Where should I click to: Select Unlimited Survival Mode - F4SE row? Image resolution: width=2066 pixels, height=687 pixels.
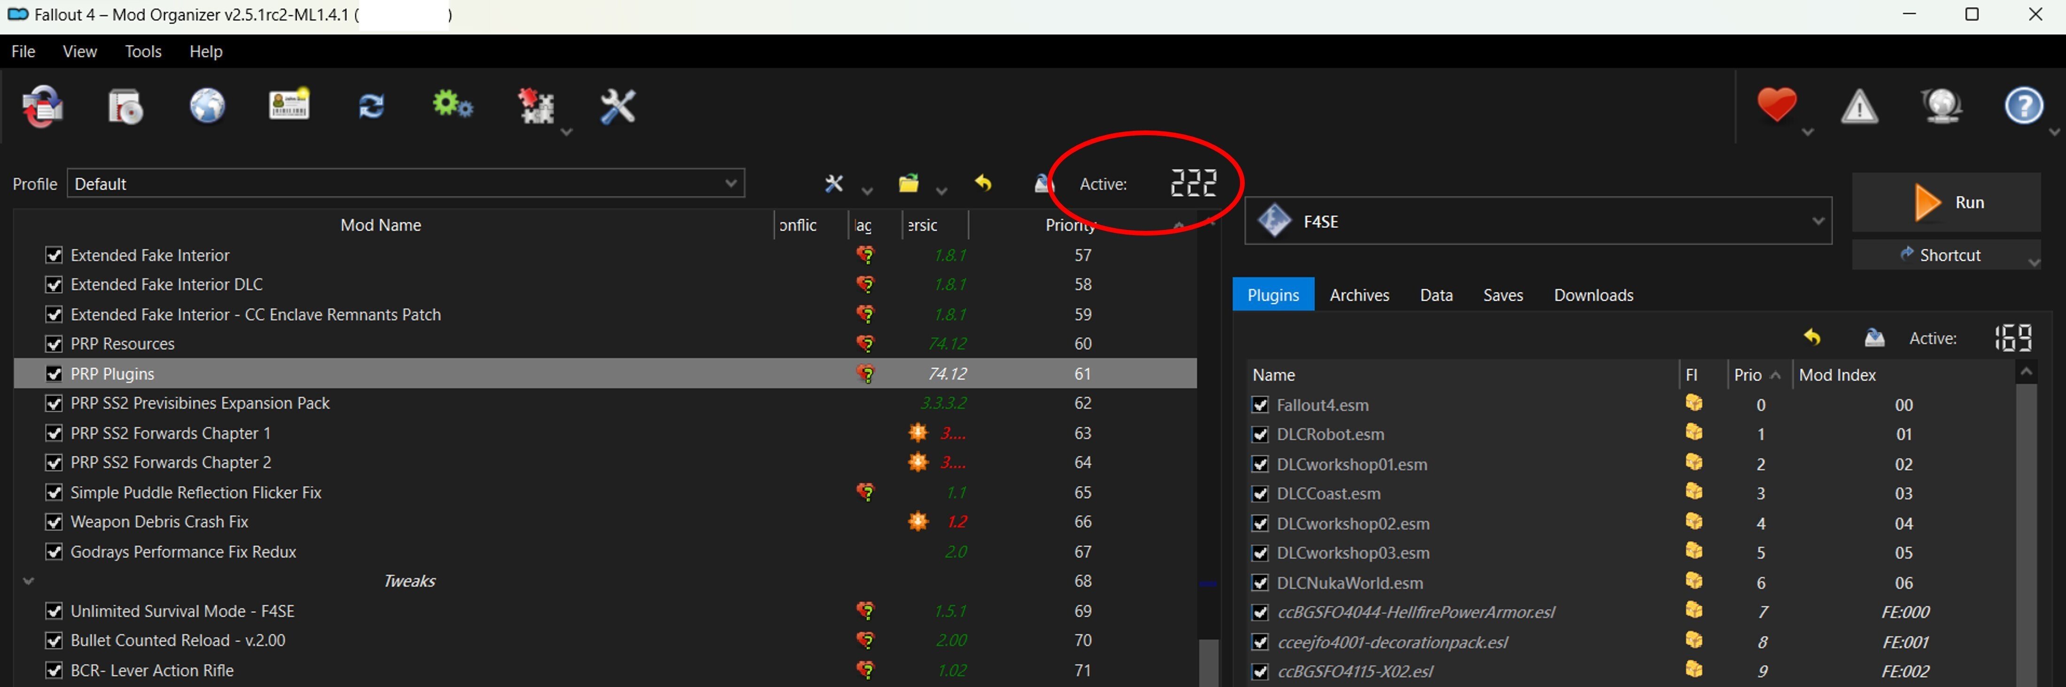pos(605,611)
